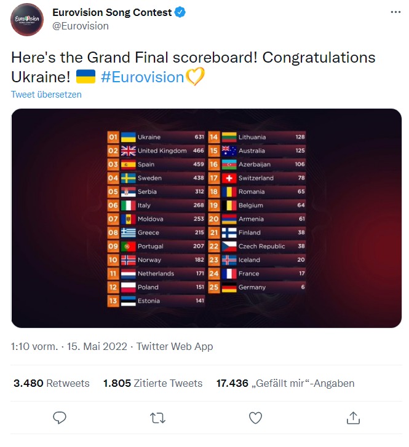Open the share tweet icon
The height and width of the screenshot is (447, 409).
click(x=353, y=418)
